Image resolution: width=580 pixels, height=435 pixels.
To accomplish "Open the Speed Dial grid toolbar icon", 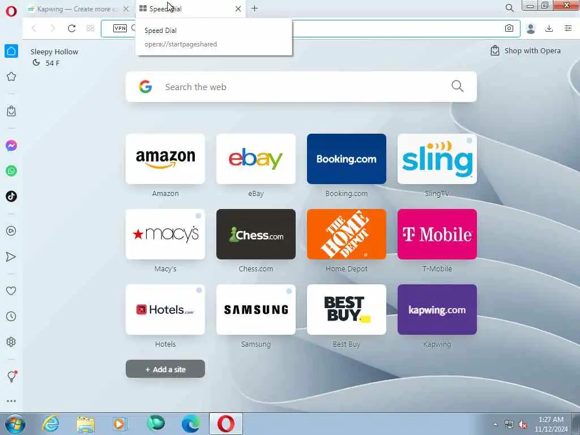I will pos(90,28).
